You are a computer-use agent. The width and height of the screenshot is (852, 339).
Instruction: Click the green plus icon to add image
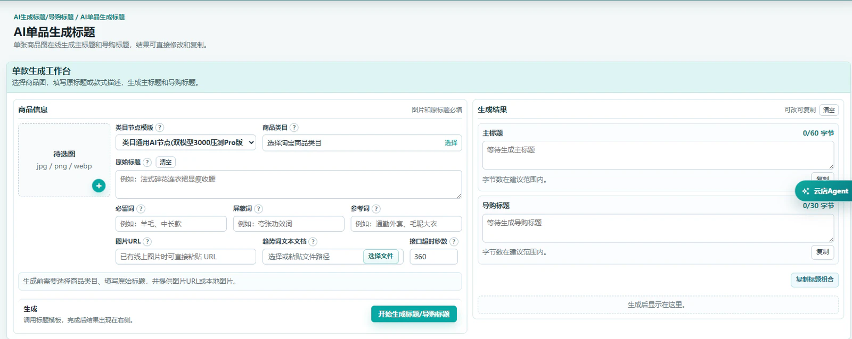[x=99, y=185]
